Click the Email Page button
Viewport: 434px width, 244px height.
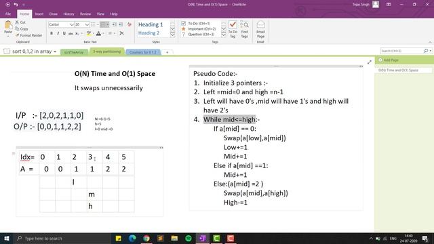click(260, 29)
